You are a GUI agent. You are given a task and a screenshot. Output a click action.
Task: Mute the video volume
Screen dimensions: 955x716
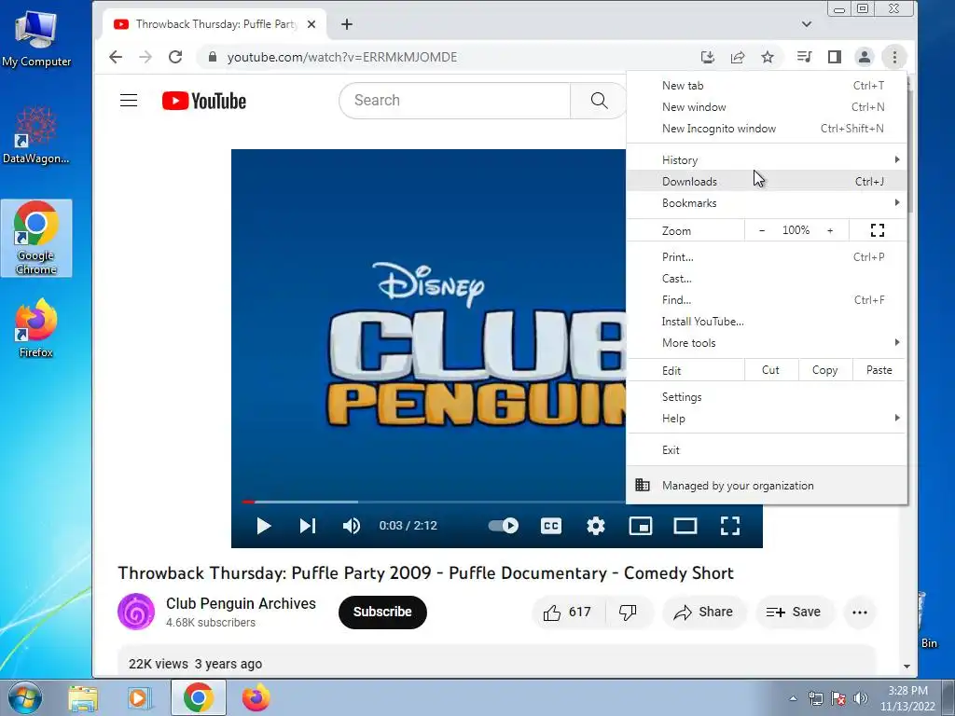(352, 526)
